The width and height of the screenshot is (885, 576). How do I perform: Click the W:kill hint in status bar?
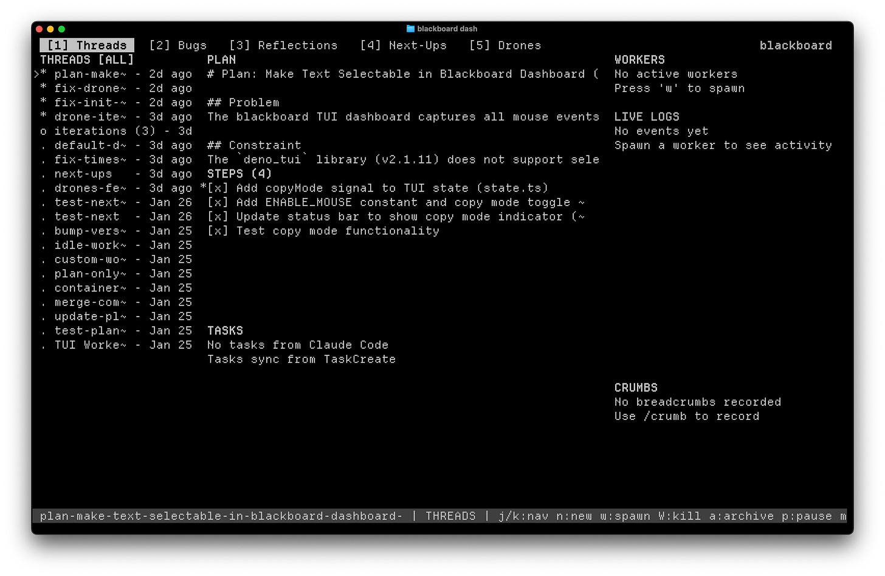pyautogui.click(x=680, y=516)
